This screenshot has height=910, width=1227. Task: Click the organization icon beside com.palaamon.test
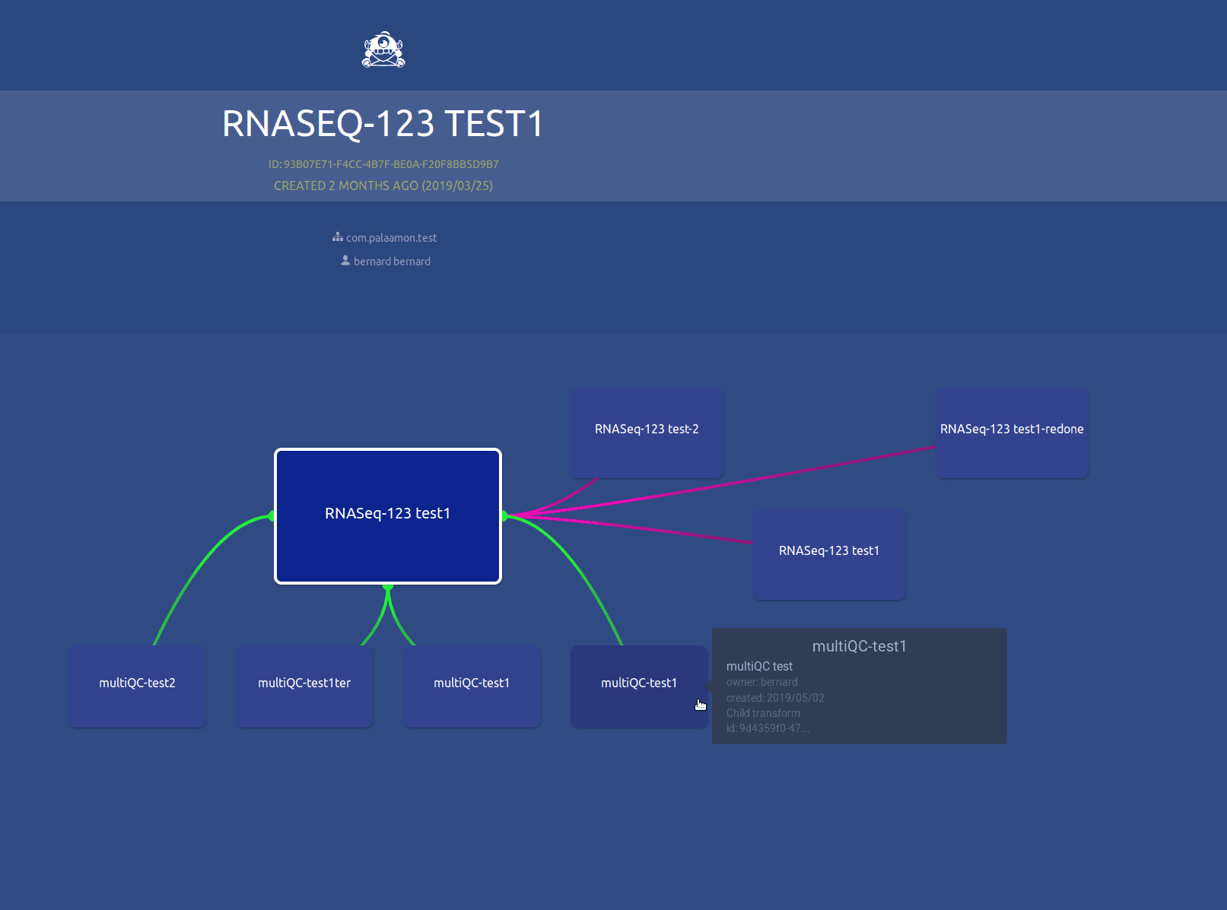click(337, 237)
